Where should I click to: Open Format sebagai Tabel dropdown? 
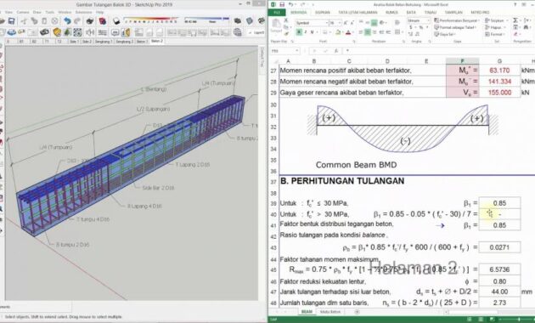click(x=455, y=27)
